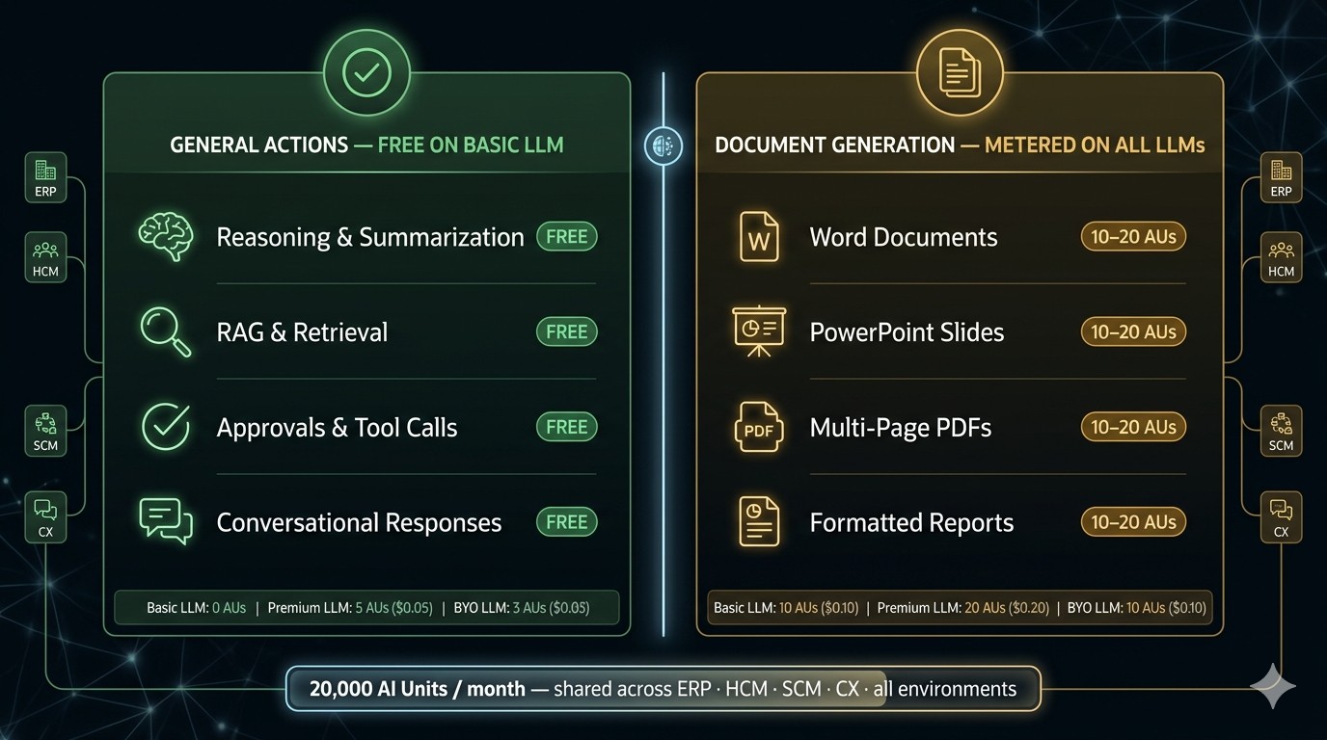Viewport: 1327px width, 740px height.
Task: Click the 'FREE ON BASIC LLM' heading text
Action: (471, 145)
